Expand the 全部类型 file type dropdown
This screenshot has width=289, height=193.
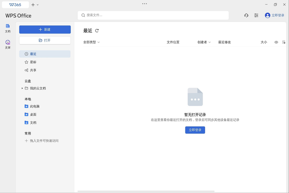(92, 42)
